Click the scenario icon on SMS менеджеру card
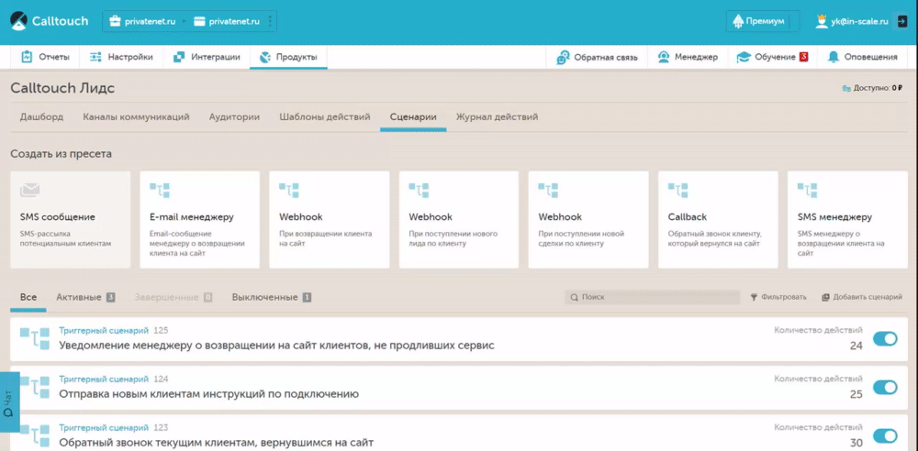This screenshot has height=451, width=918. tap(807, 190)
